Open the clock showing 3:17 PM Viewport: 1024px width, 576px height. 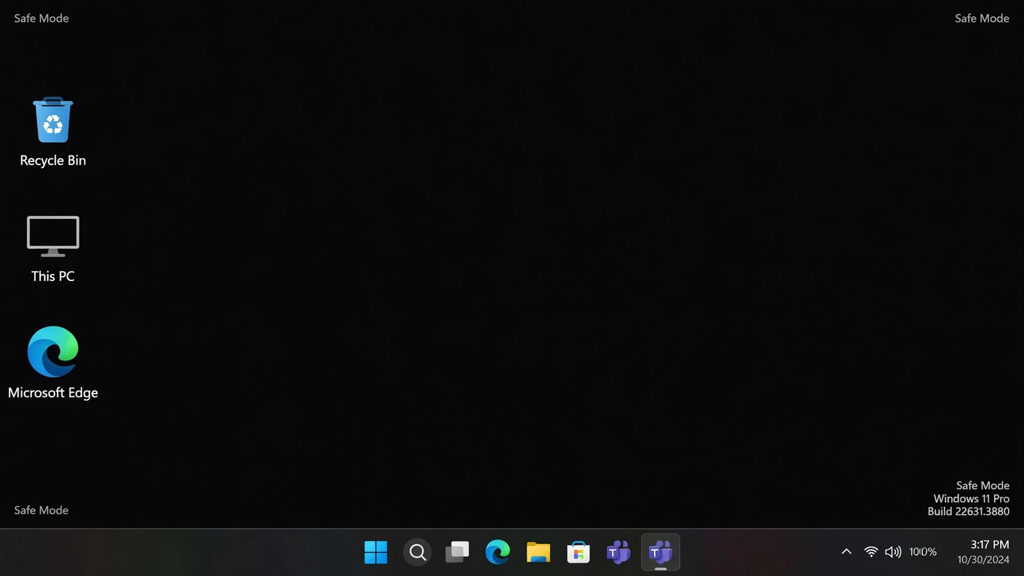(989, 545)
